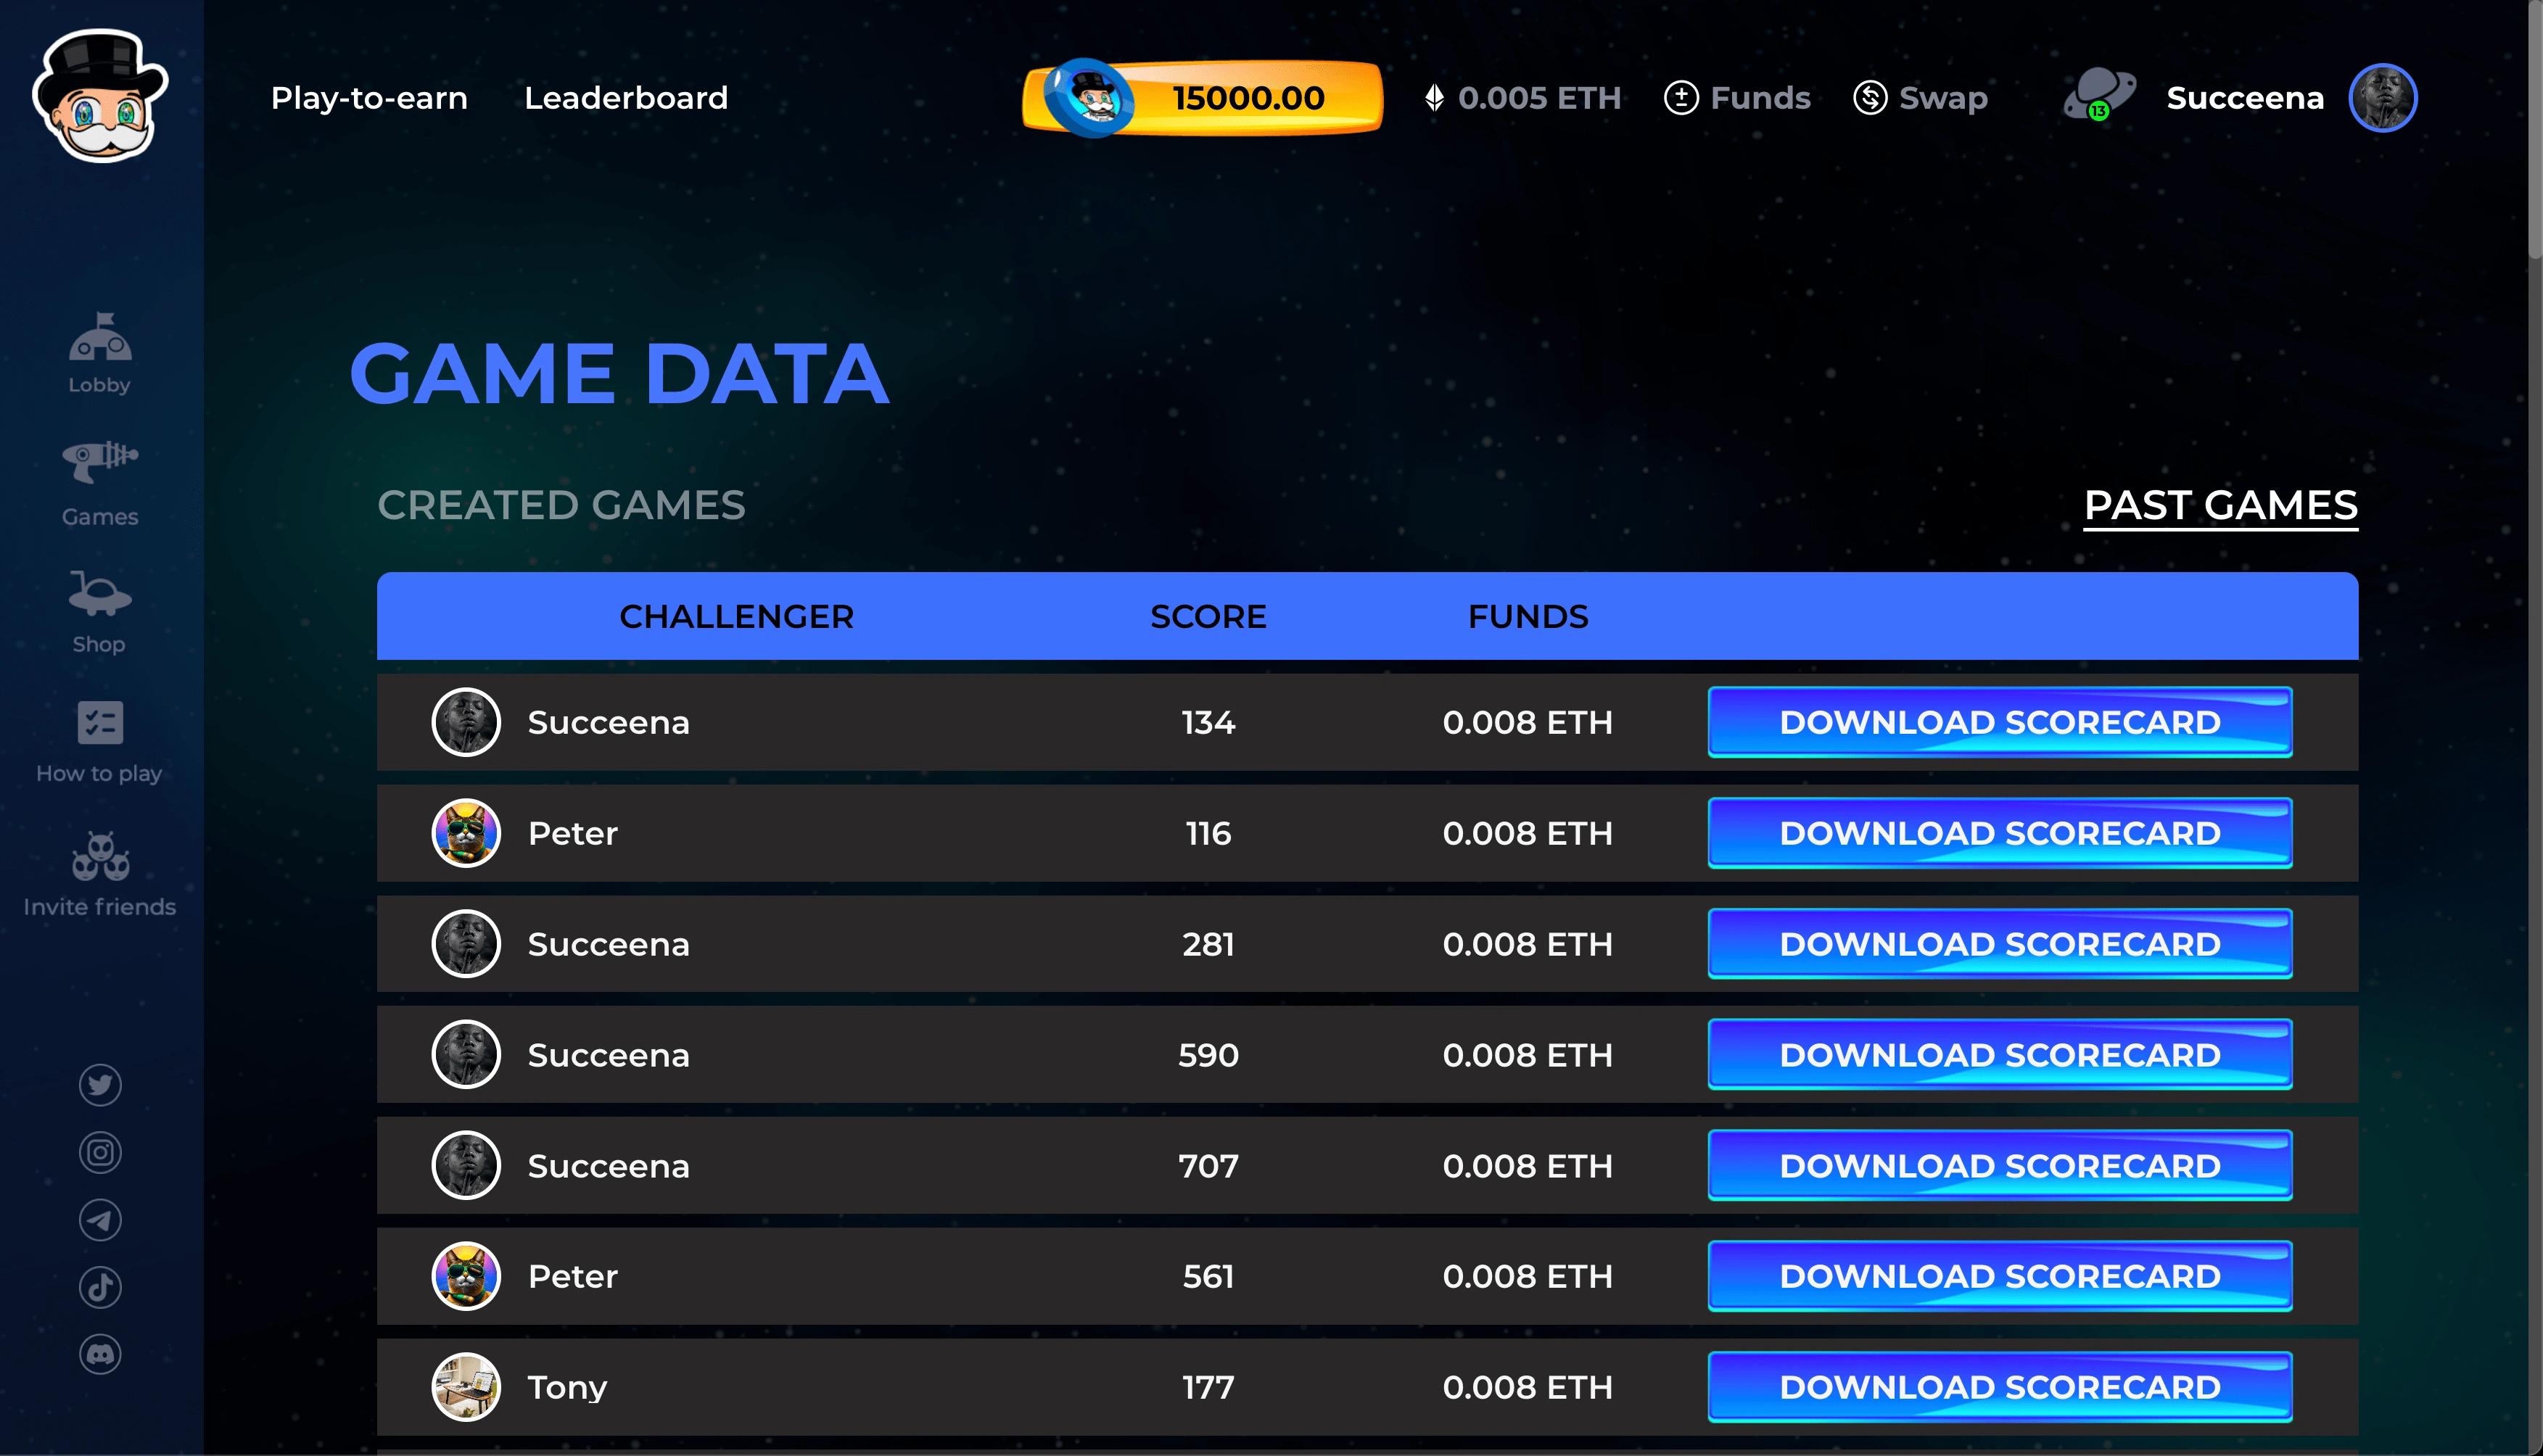Click the 15000.00 token balance bar

1203,97
